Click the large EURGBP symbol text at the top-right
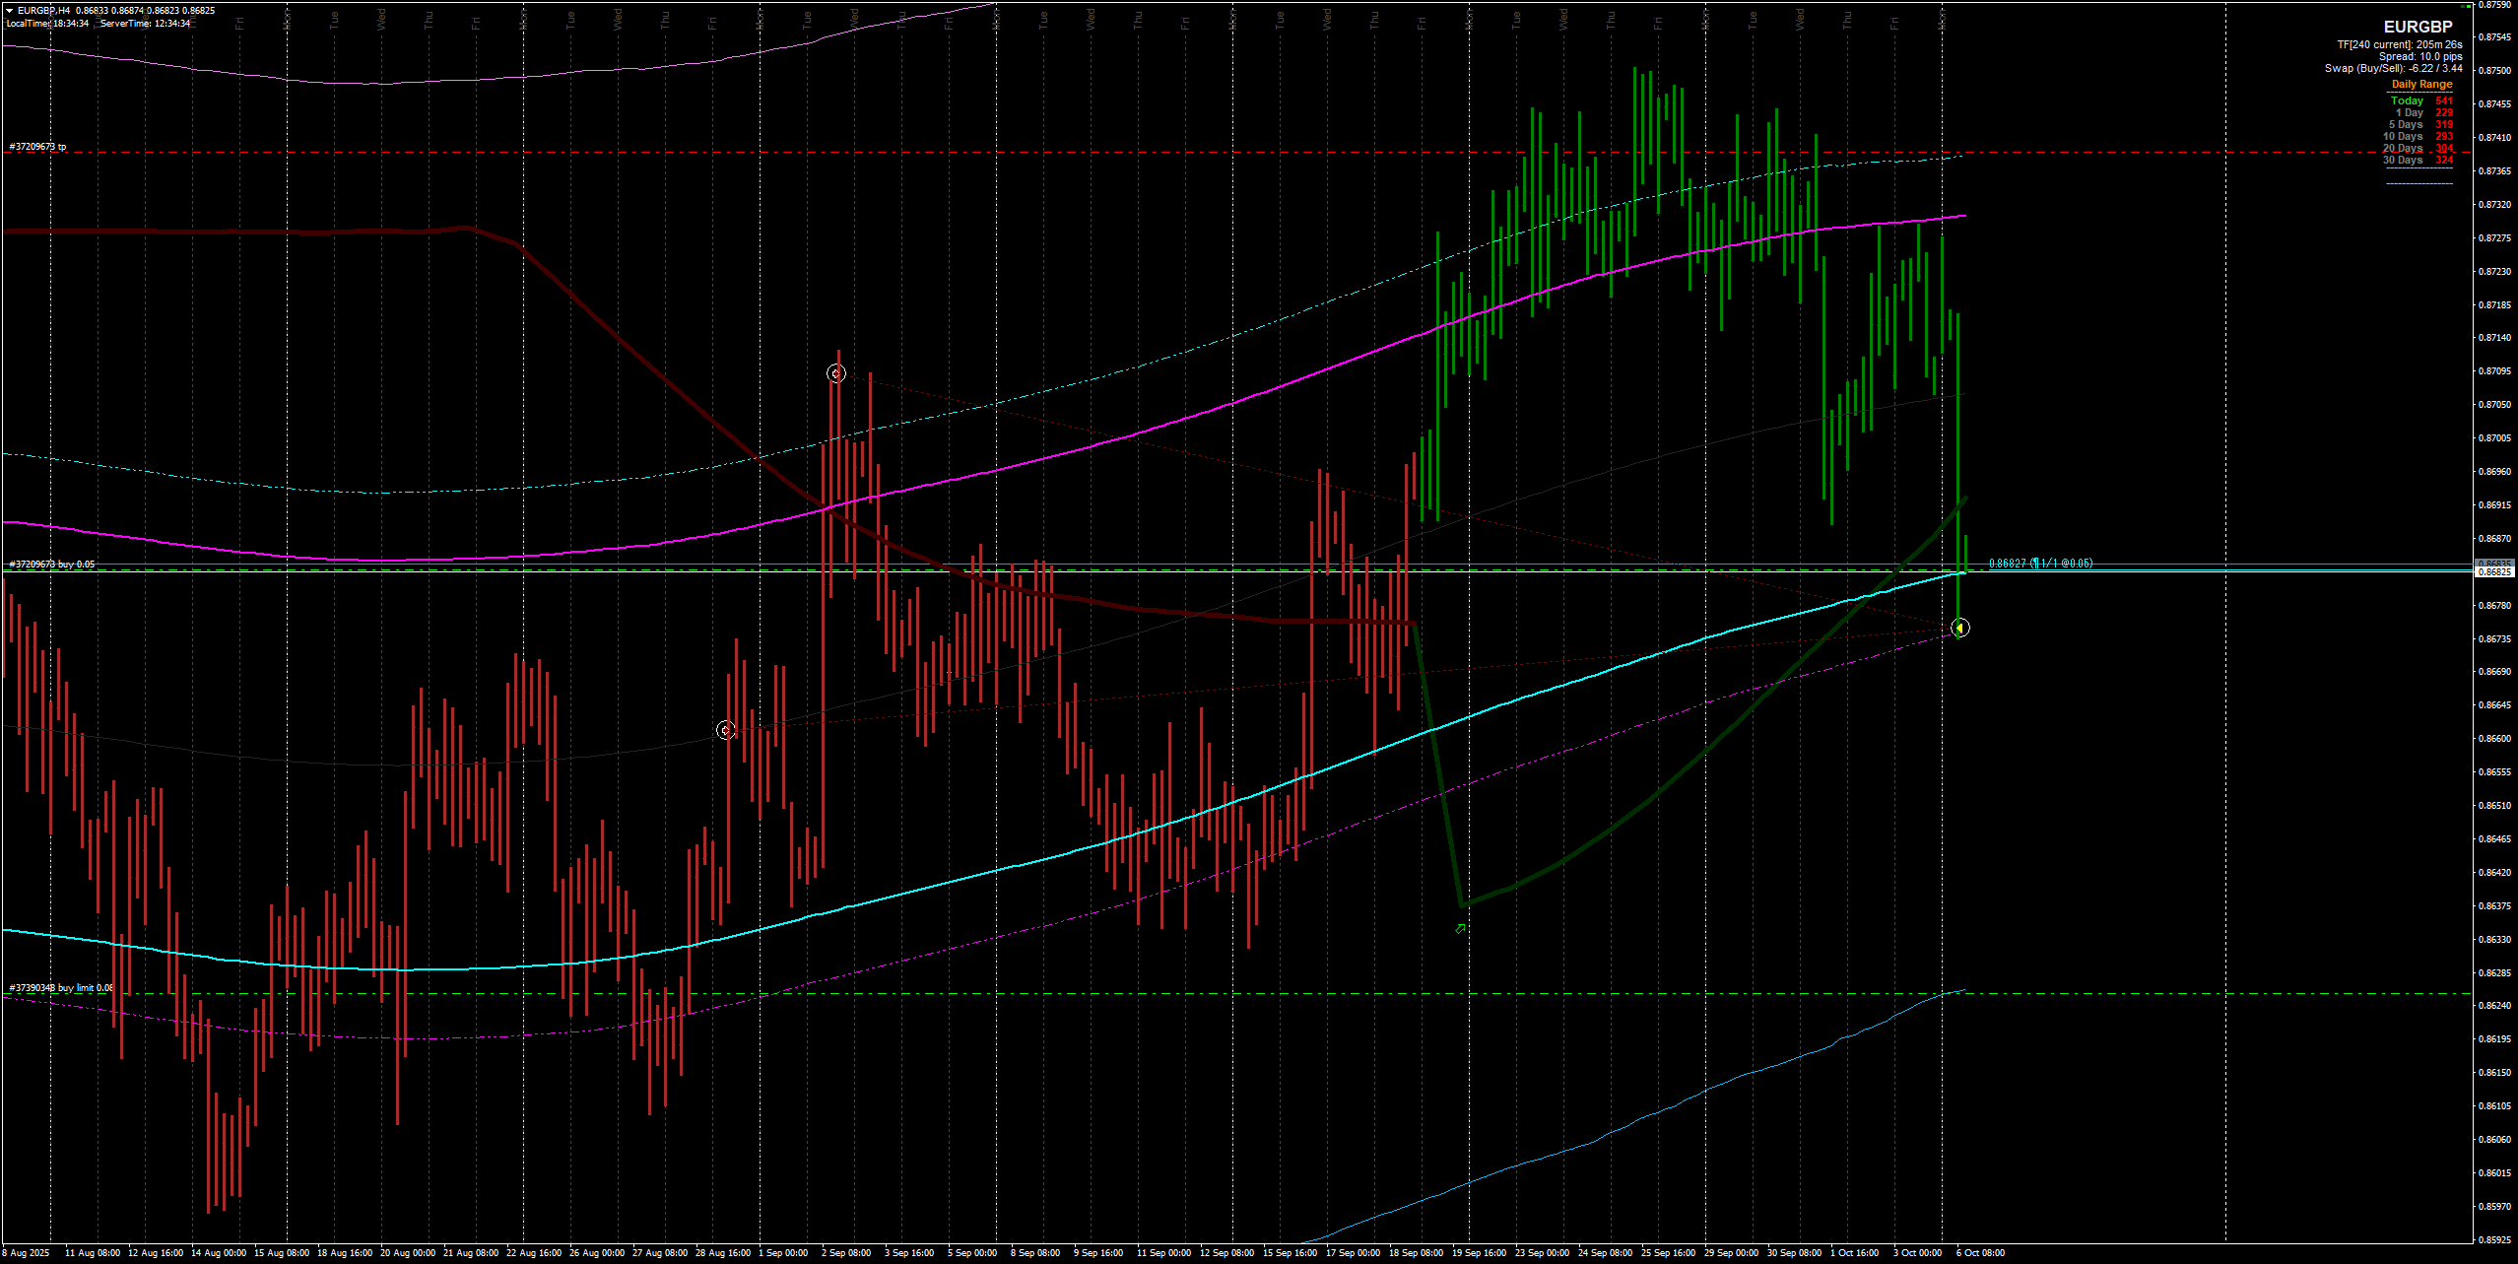This screenshot has width=2518, height=1264. [x=2418, y=27]
